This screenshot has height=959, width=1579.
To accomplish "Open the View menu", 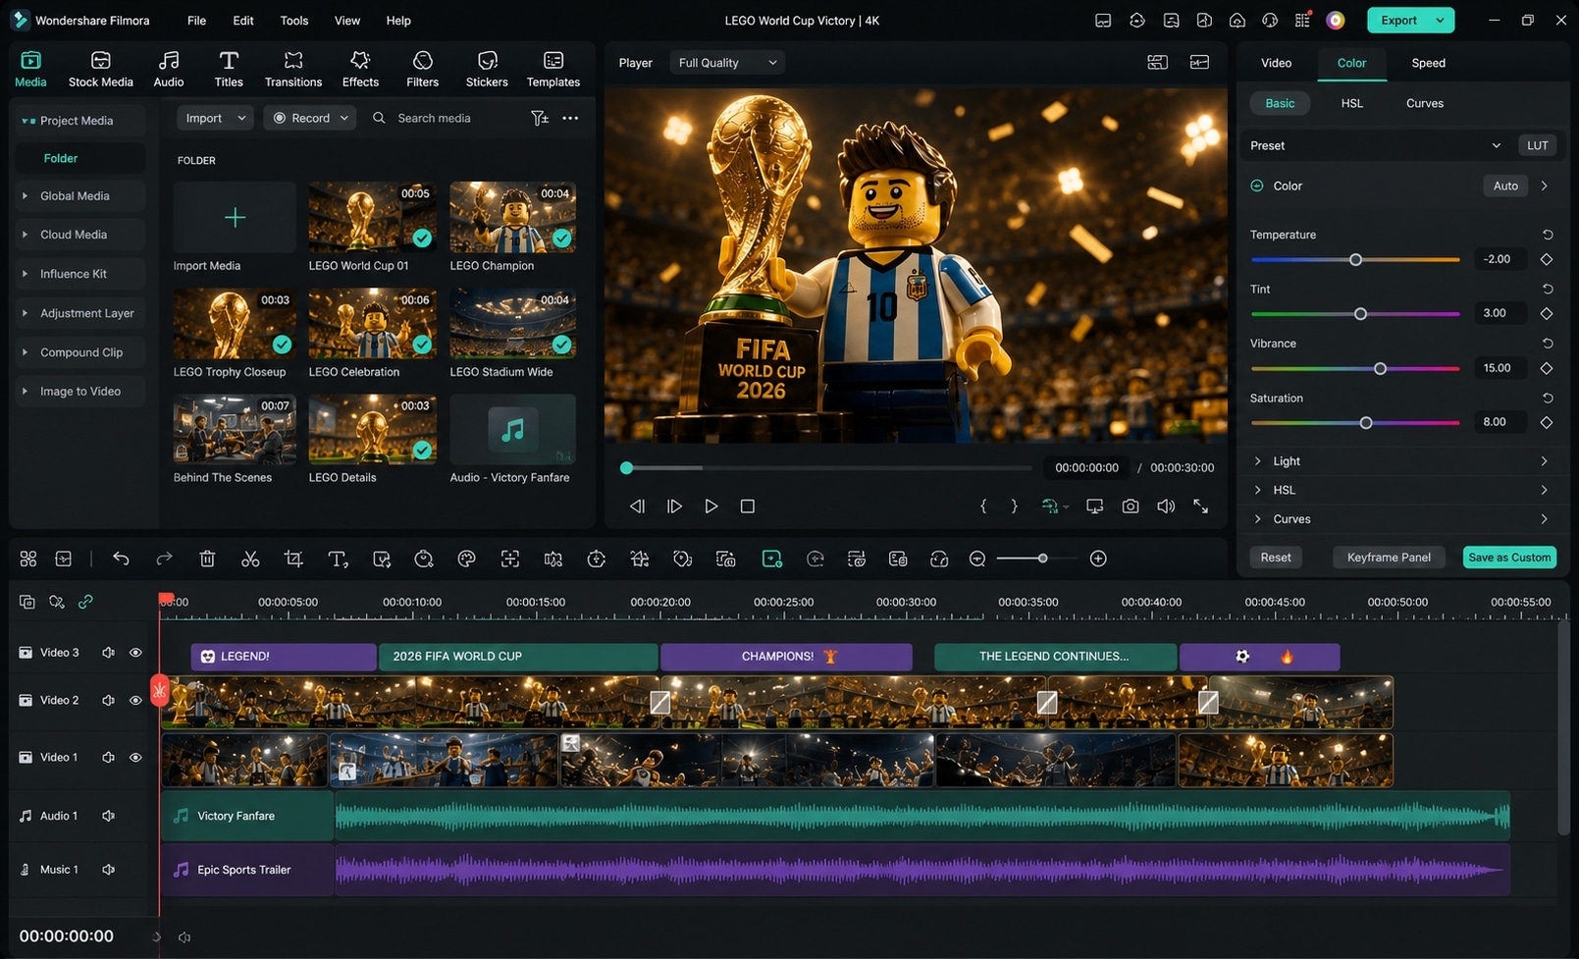I will pos(347,21).
